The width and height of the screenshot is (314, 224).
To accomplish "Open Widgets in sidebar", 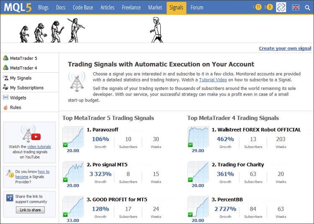I will [18, 98].
